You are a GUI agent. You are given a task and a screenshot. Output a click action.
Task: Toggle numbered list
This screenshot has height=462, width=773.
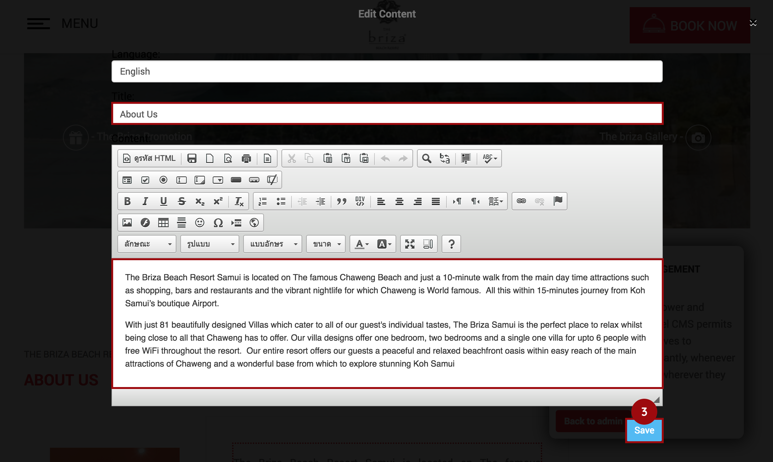coord(263,201)
